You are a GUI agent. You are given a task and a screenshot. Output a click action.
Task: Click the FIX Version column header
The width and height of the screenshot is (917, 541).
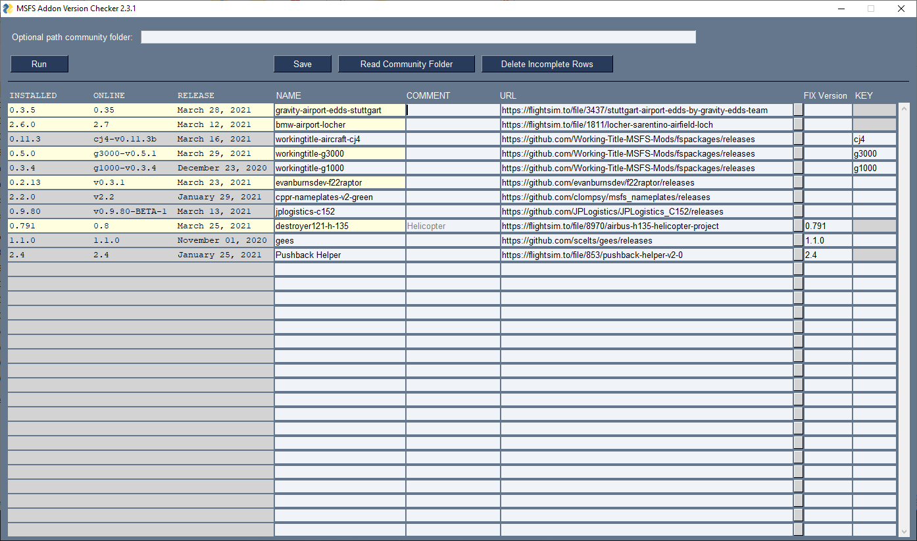[826, 95]
